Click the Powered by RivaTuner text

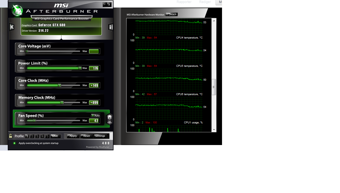click(x=98, y=147)
